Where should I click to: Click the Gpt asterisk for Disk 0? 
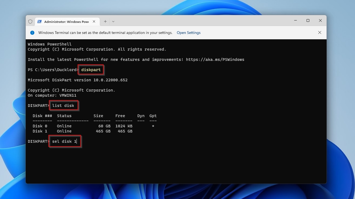(x=153, y=126)
